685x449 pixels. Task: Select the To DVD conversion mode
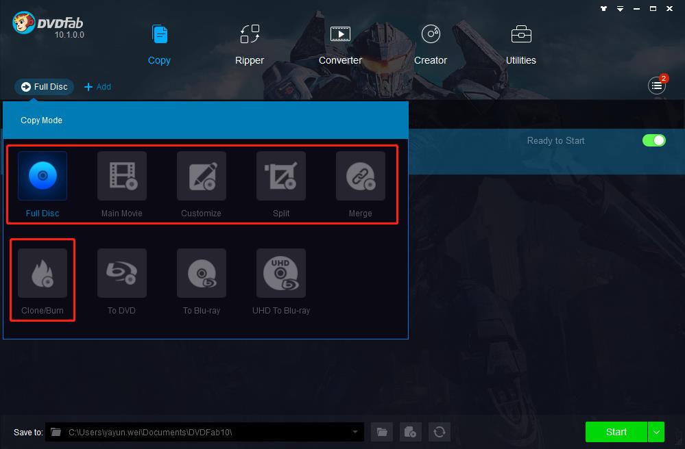[122, 273]
